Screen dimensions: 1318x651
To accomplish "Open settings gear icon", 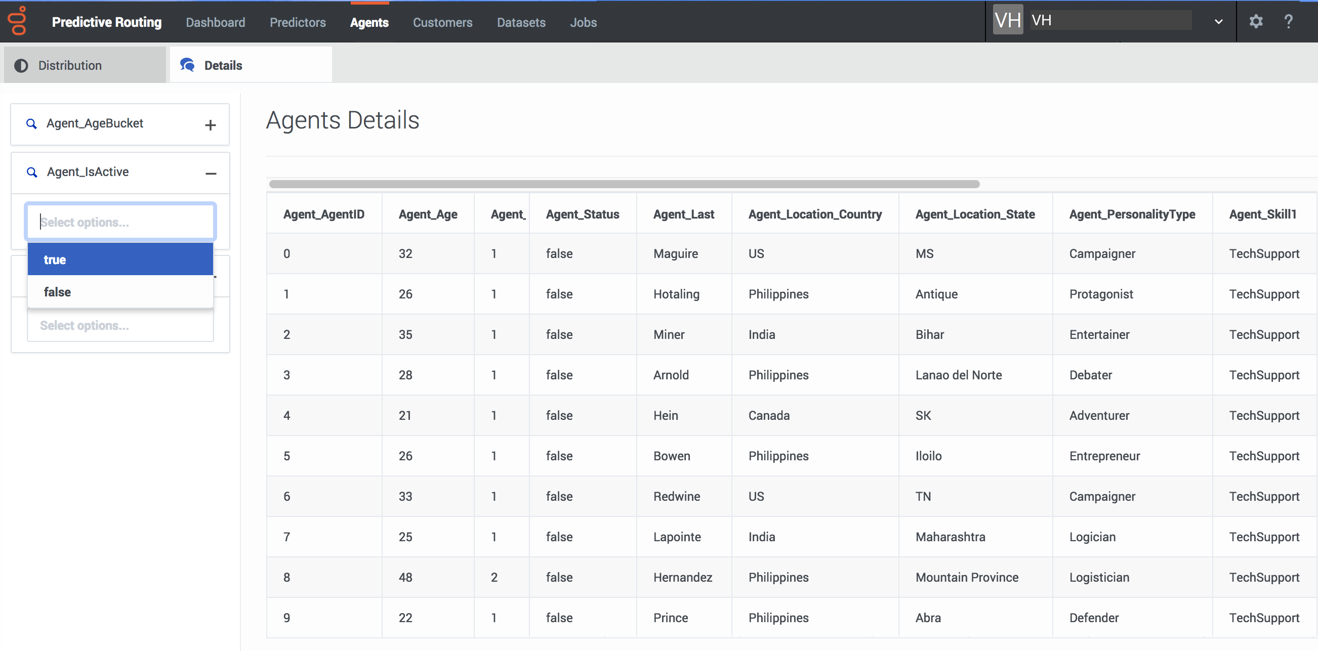I will click(x=1256, y=21).
